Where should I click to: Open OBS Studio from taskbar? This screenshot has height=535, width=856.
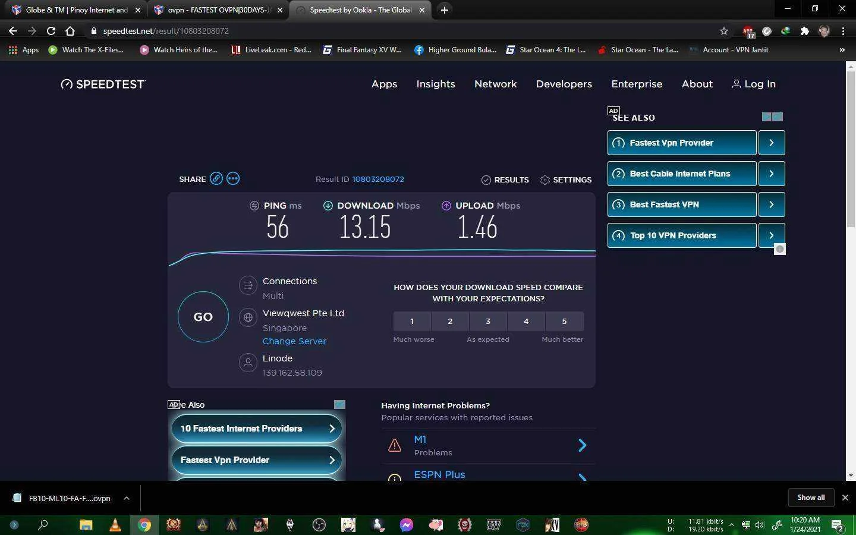tap(319, 525)
